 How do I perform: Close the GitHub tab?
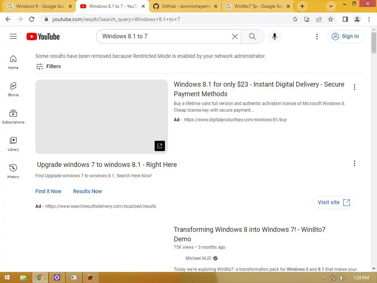[216, 7]
